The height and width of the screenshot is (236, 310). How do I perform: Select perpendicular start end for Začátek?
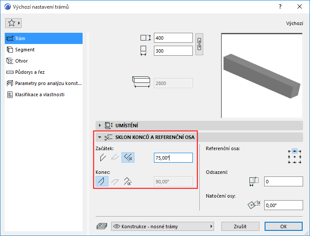point(103,157)
